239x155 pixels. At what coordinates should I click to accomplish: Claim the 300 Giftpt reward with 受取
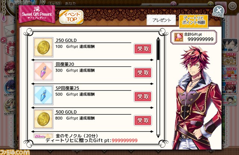tap(143, 73)
